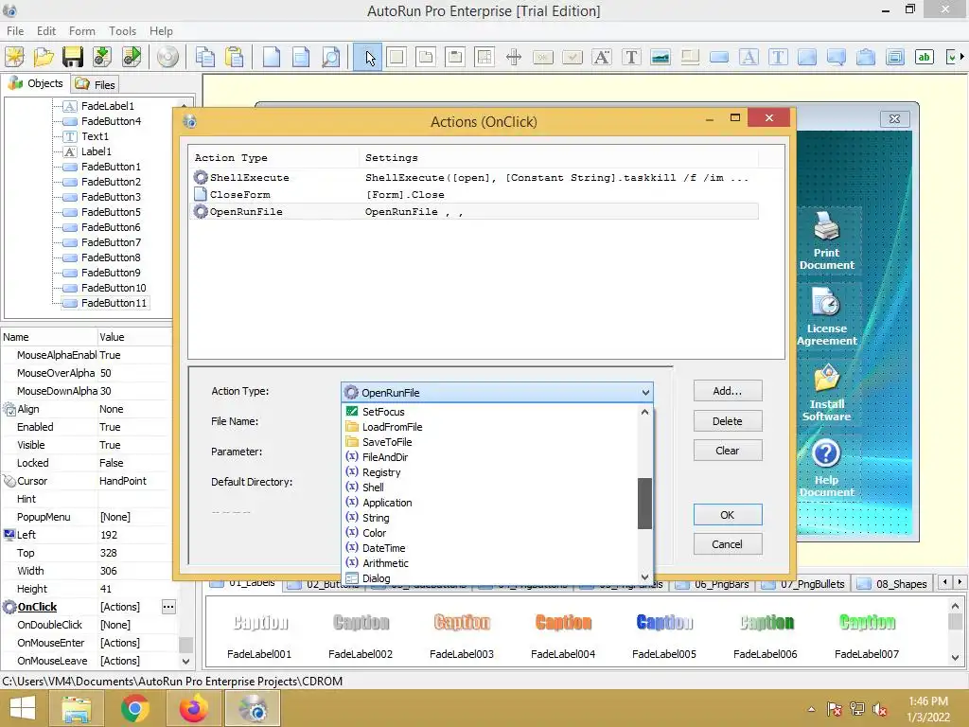Open a project using the folder icon

pyautogui.click(x=44, y=57)
